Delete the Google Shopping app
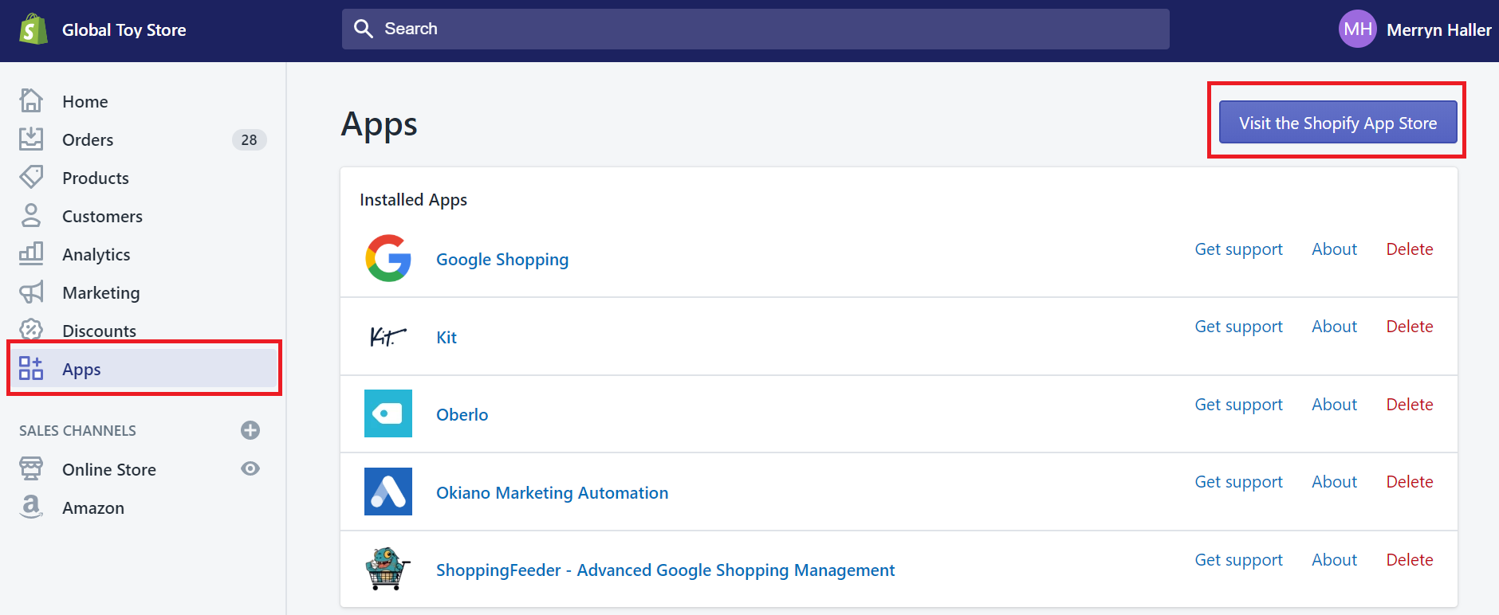Viewport: 1499px width, 615px height. click(x=1409, y=249)
